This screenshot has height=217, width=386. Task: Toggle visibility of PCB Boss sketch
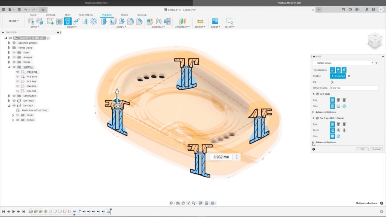(x=17, y=76)
